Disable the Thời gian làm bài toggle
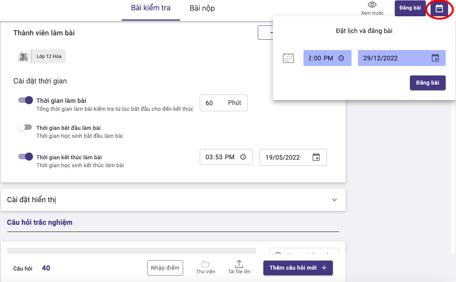This screenshot has height=282, width=456. 25,100
